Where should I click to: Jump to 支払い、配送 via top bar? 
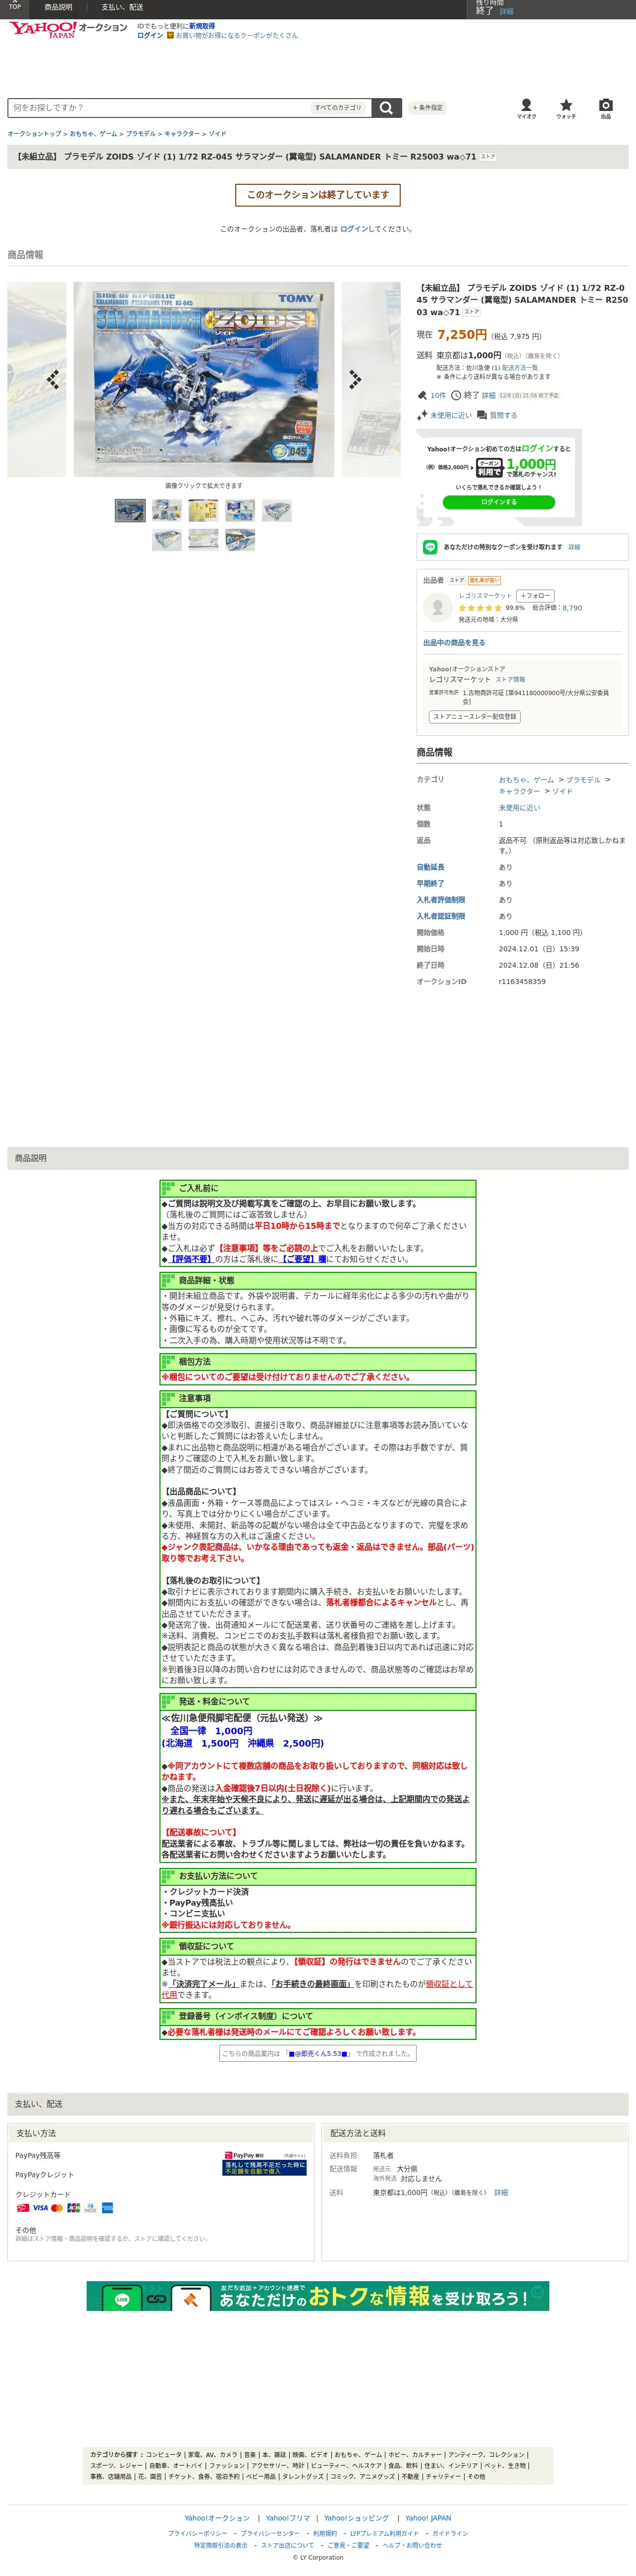(122, 7)
